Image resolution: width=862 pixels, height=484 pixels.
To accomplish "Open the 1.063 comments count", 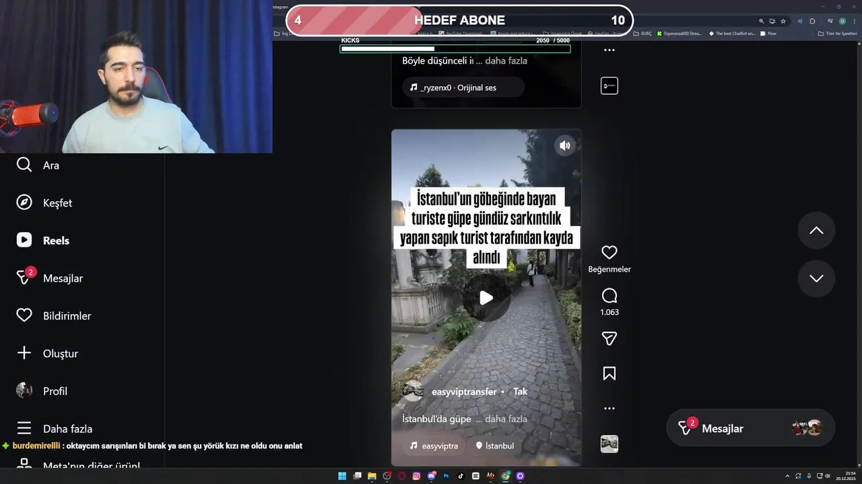I will point(609,313).
